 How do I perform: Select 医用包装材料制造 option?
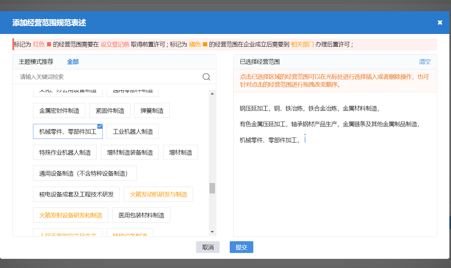tap(141, 215)
